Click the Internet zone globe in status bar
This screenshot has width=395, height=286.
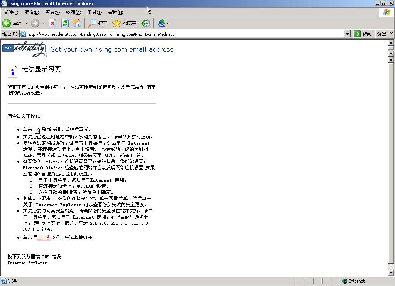pyautogui.click(x=344, y=281)
